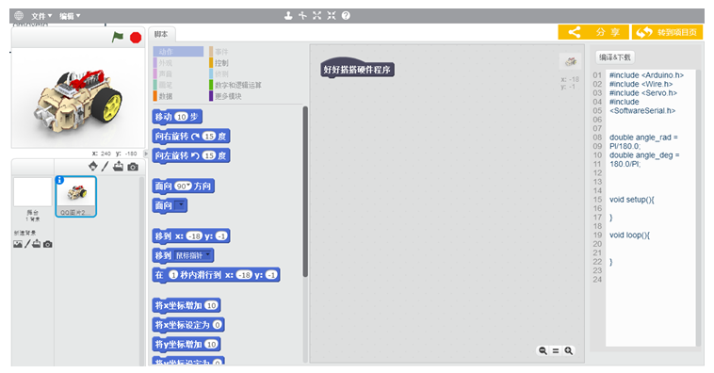Click the 15 field in 向左旋转 block
This screenshot has height=373, width=714.
[x=209, y=155]
